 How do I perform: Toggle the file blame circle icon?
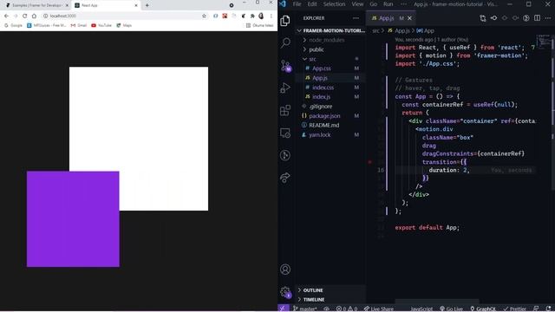tap(526, 18)
